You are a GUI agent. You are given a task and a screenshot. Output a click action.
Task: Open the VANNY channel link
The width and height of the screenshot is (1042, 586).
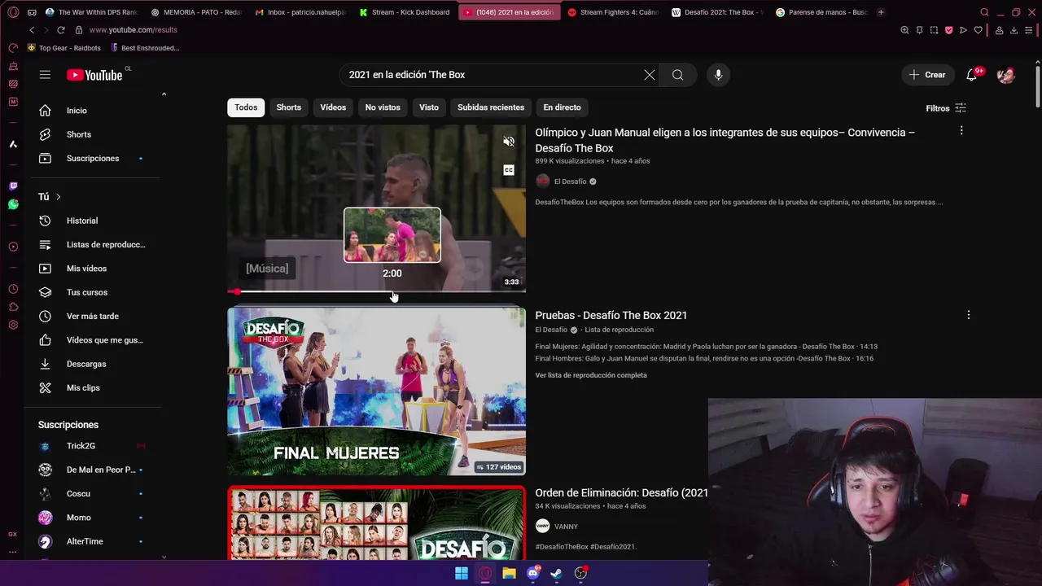566,527
